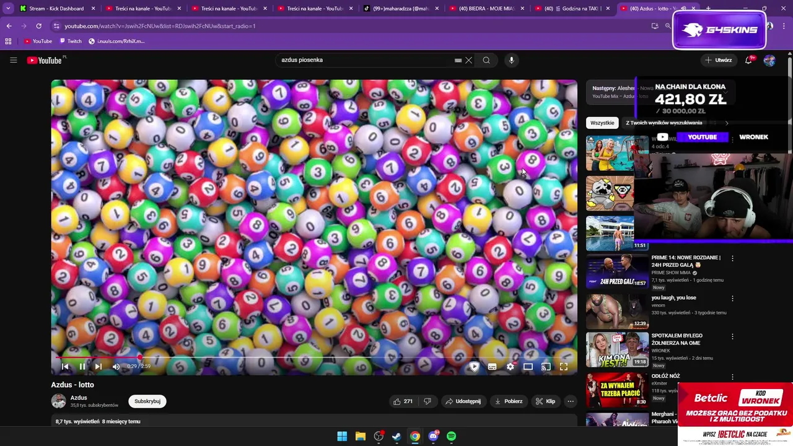
Task: Select the Wszystkie filter chip
Action: (602, 123)
